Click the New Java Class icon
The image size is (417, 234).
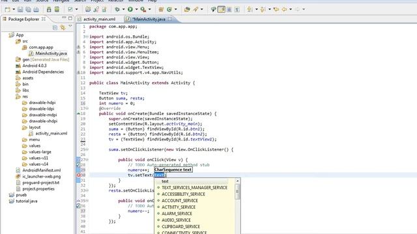(x=169, y=10)
